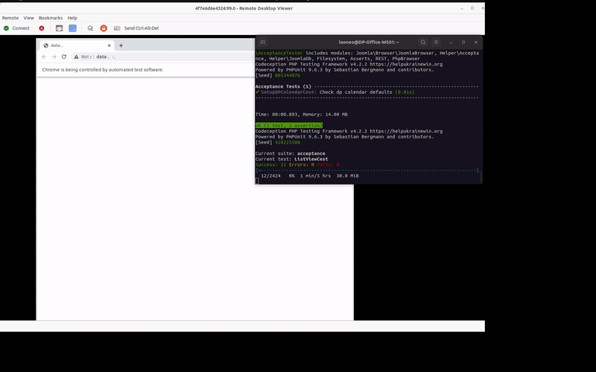The height and width of the screenshot is (372, 596).
Task: Toggle fullscreen icon in Remote Desktop Viewer toolbar
Action: tap(60, 28)
